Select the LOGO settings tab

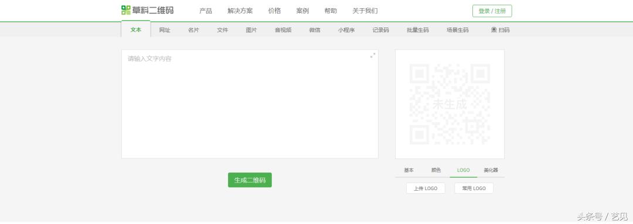(464, 170)
